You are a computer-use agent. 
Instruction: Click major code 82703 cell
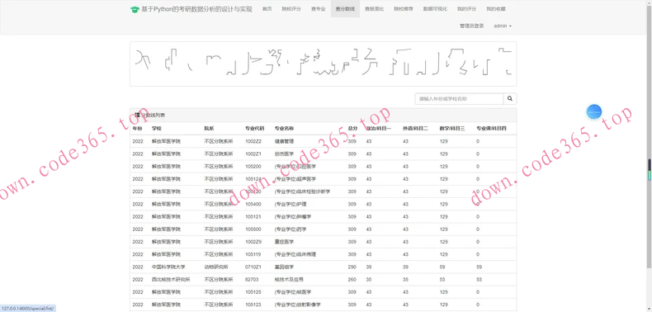click(252, 280)
